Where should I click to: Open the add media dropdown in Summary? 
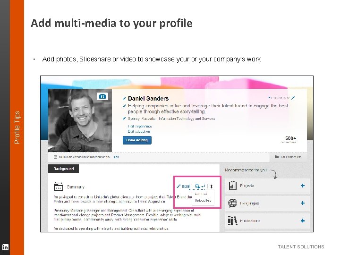pyautogui.click(x=200, y=187)
